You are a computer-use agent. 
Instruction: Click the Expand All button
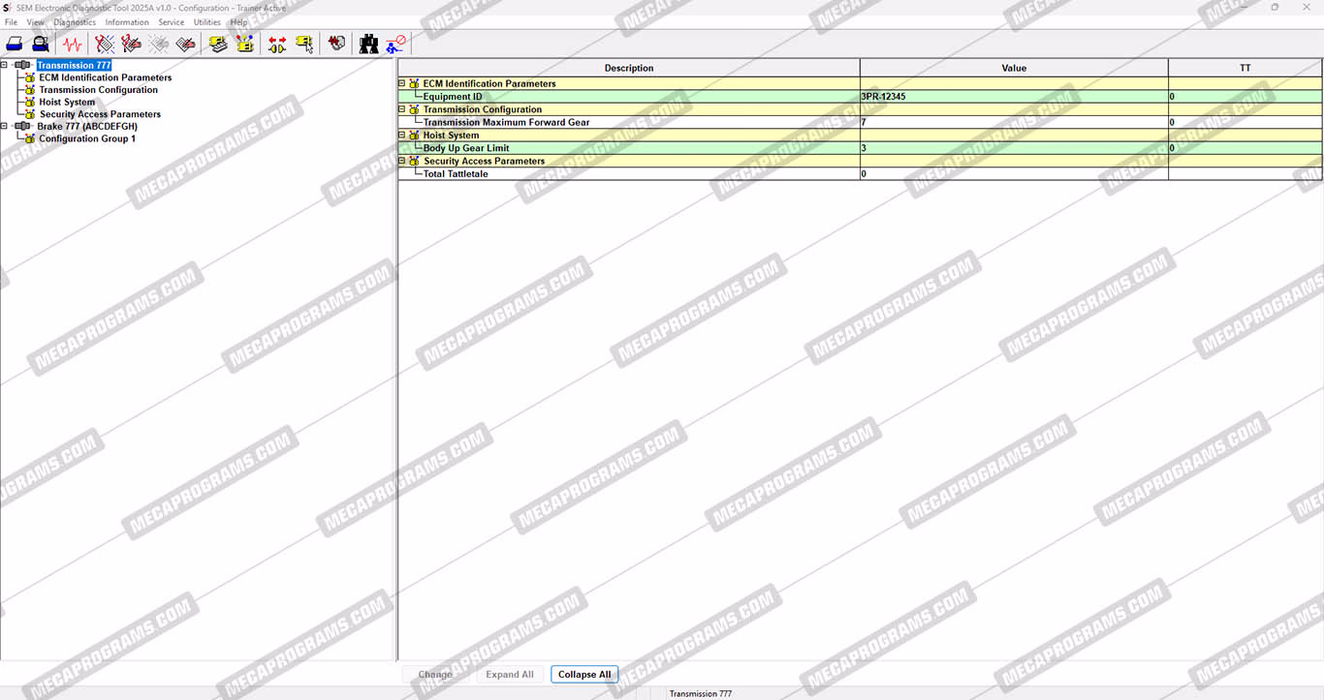(x=510, y=674)
